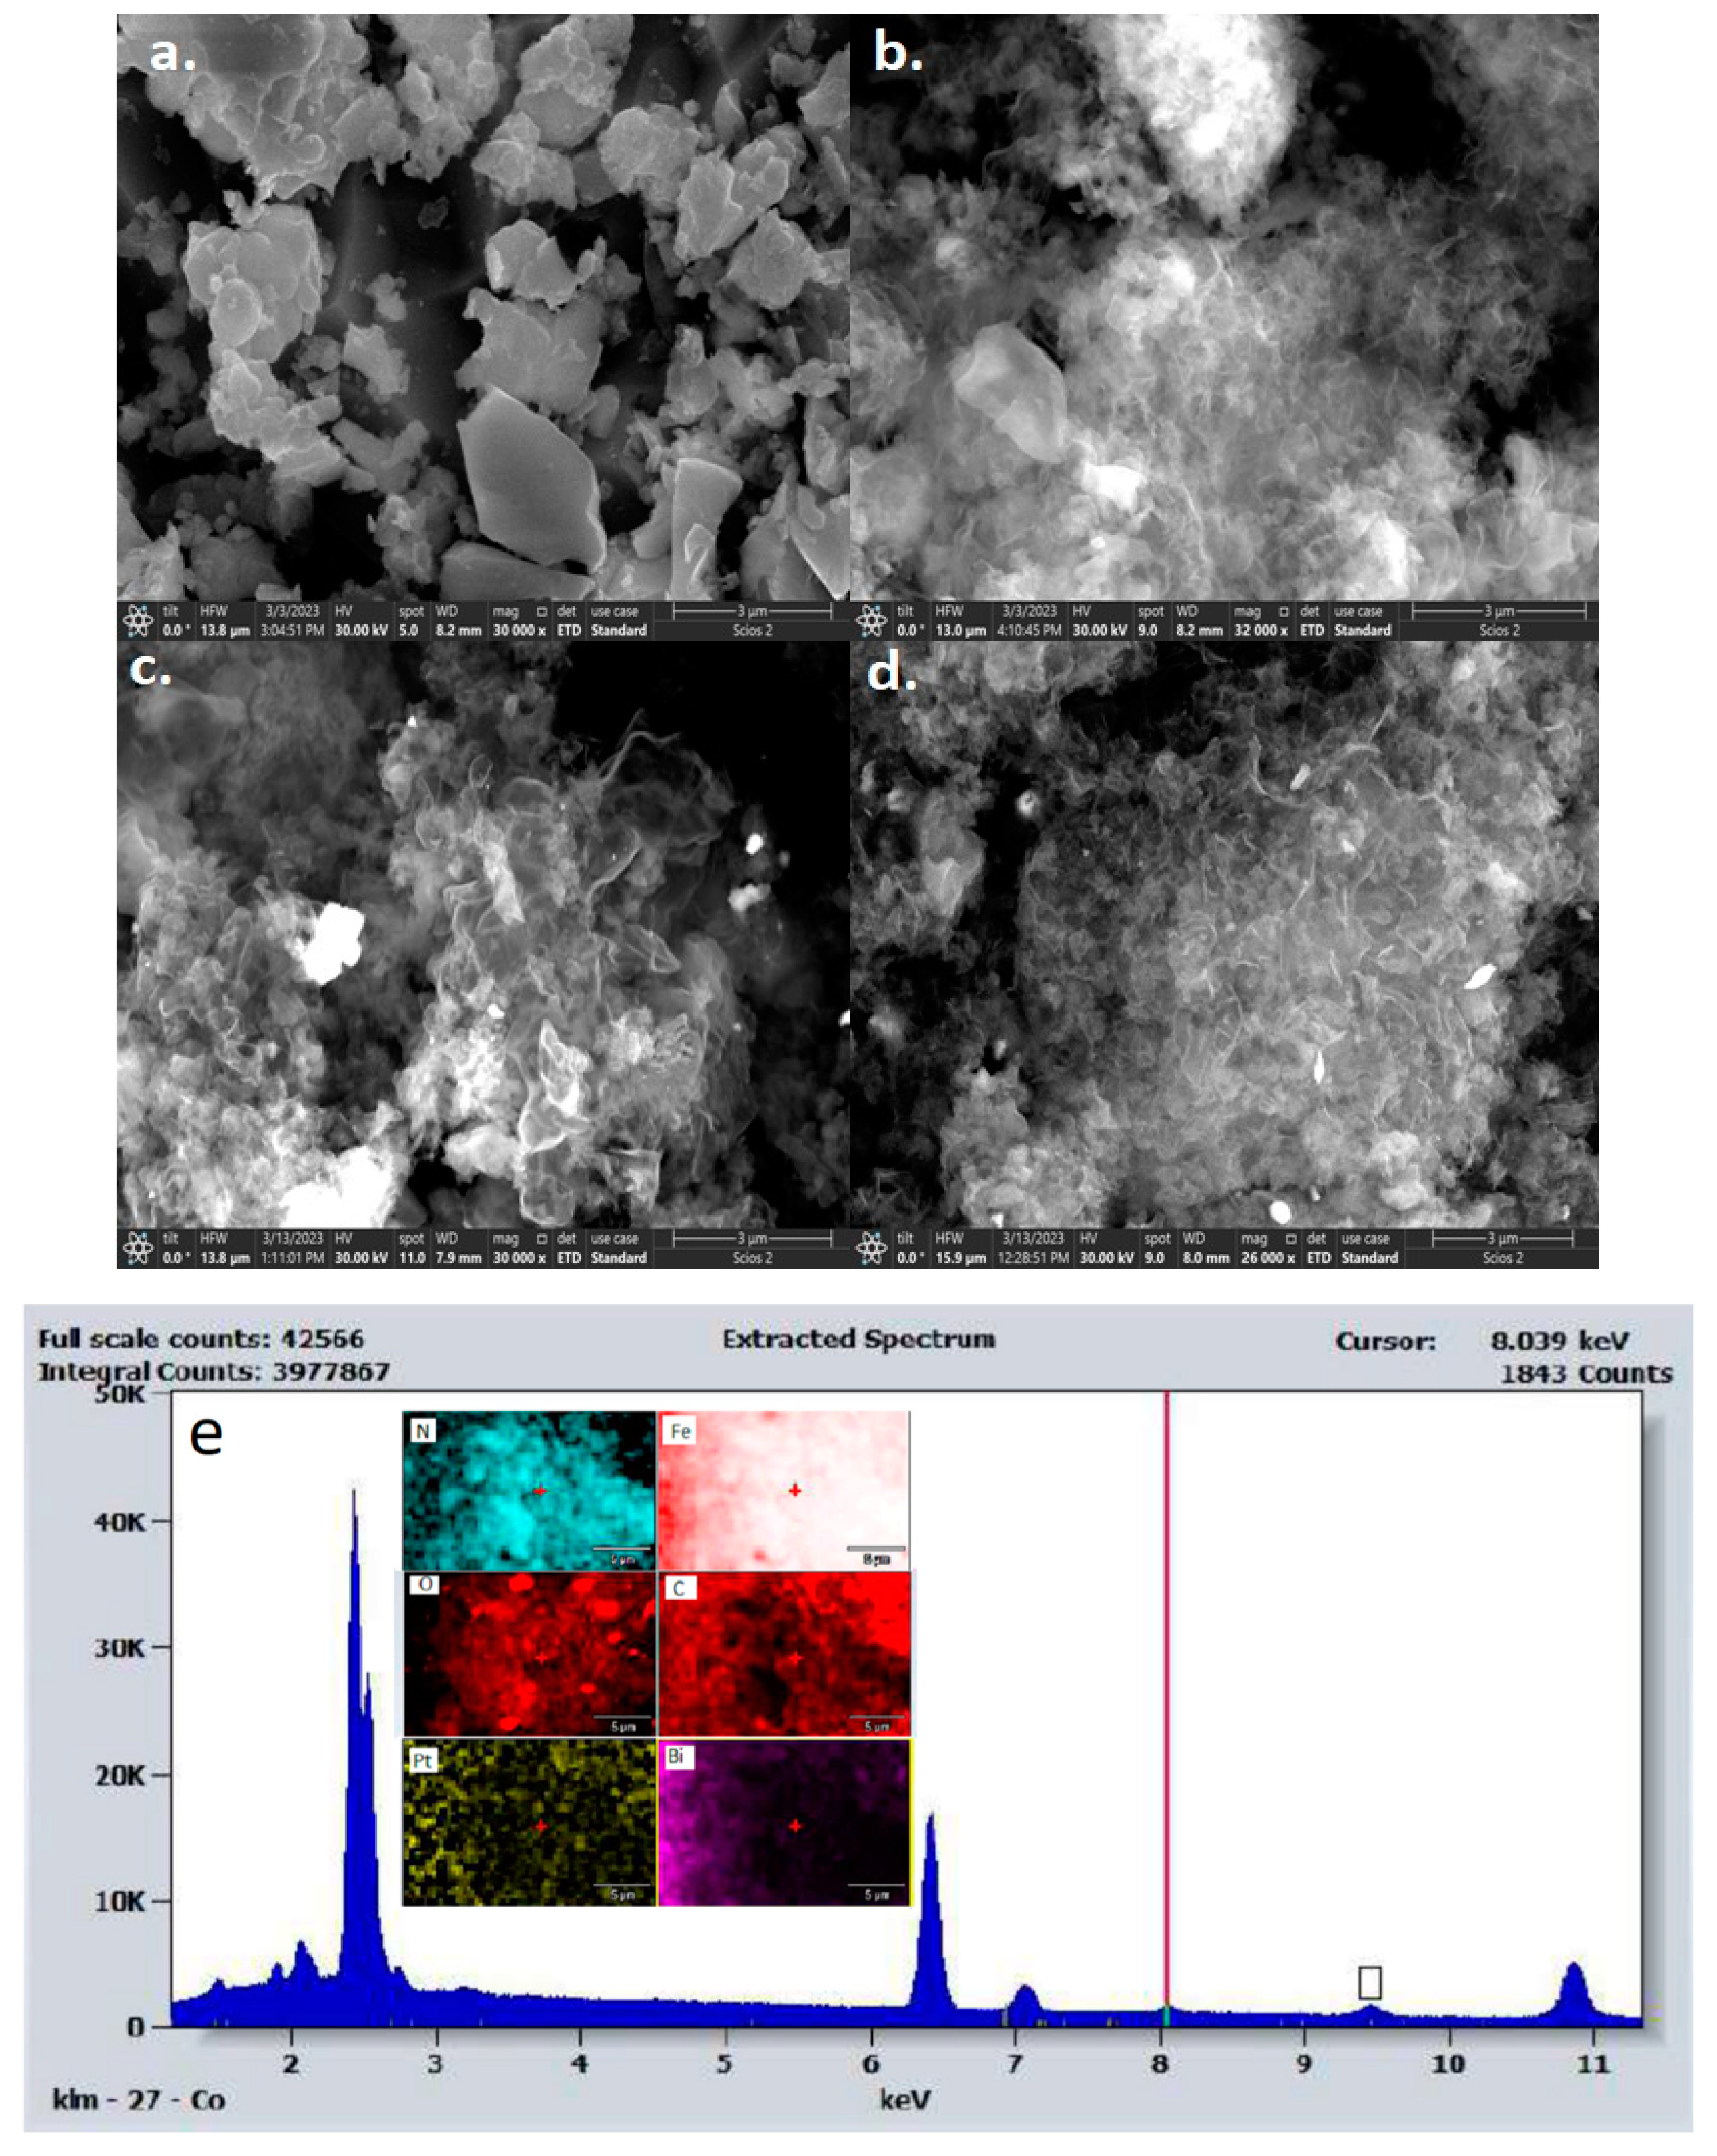Open the Fe element map
This screenshot has width=1717, height=2156.
coord(783,1490)
